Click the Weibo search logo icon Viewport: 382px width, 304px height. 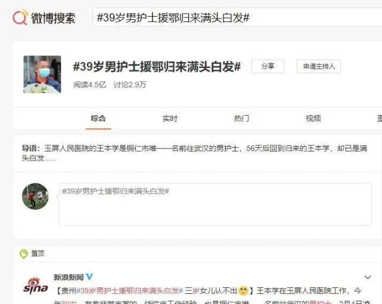(x=20, y=17)
